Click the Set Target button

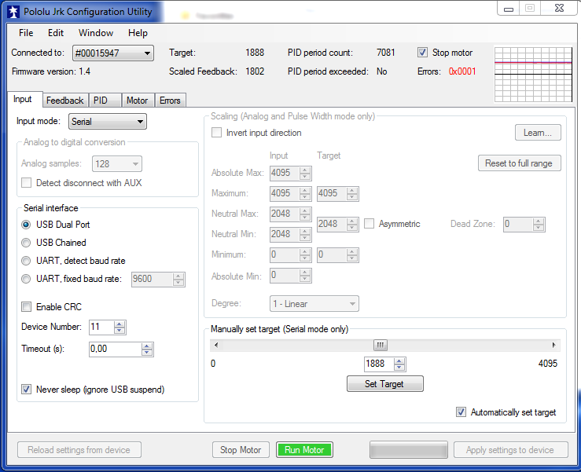385,384
